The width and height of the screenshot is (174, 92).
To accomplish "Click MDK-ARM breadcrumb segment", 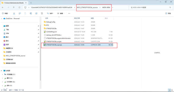I will pyautogui.click(x=106, y=8).
